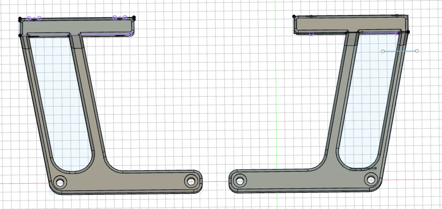
Task: Select the left bracket's lower-right mounting hole
Action: coord(191,181)
